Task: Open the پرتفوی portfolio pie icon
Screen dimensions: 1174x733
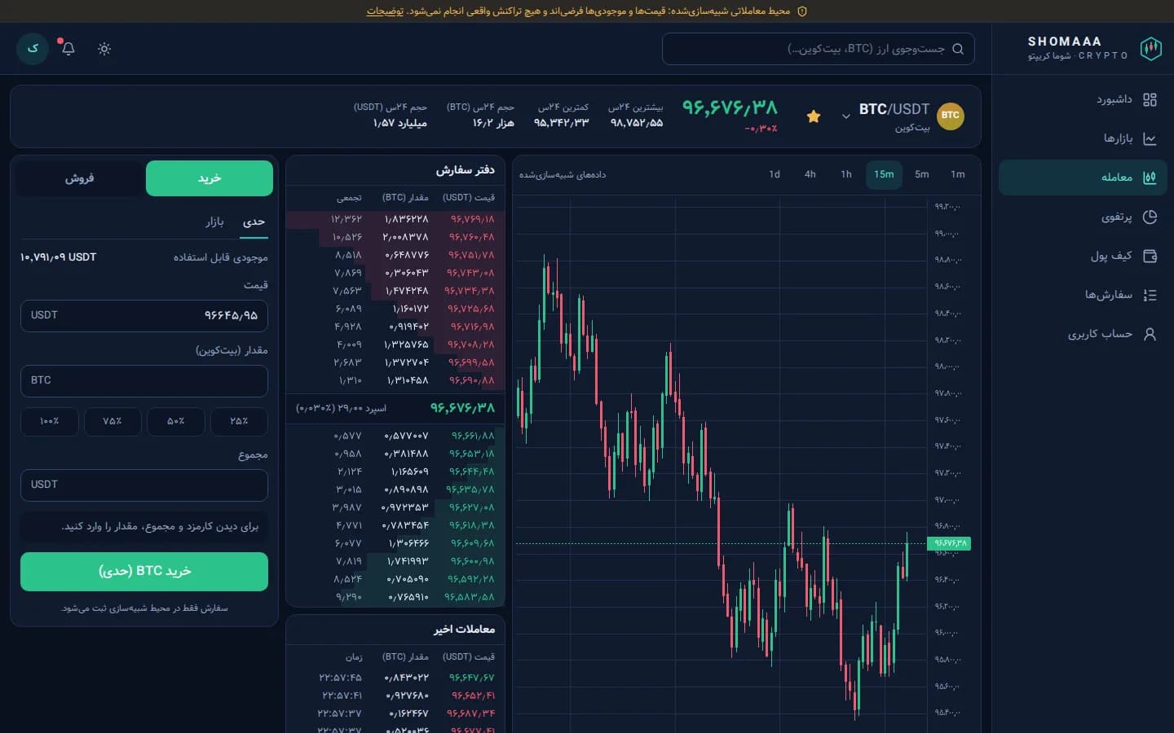Action: 1150,217
